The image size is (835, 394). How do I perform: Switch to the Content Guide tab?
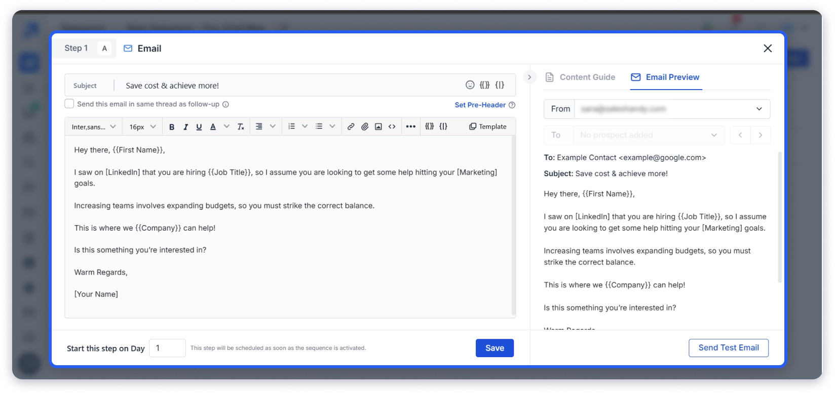580,77
